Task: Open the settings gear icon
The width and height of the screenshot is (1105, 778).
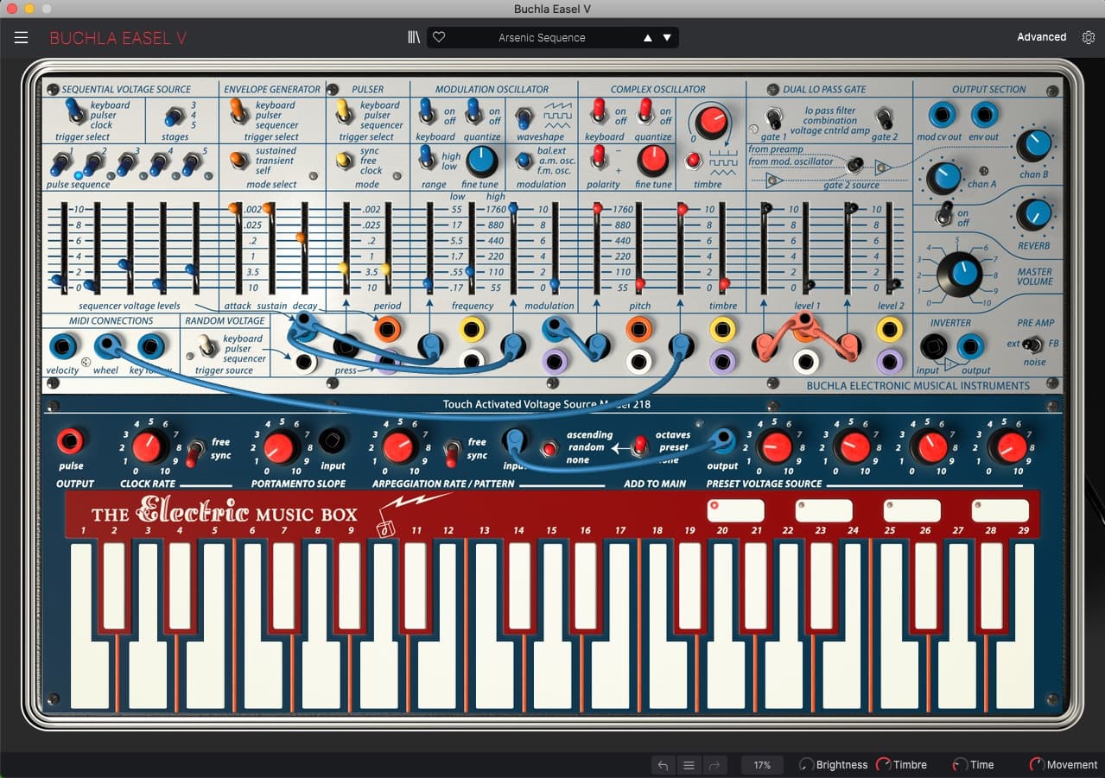Action: pyautogui.click(x=1088, y=37)
